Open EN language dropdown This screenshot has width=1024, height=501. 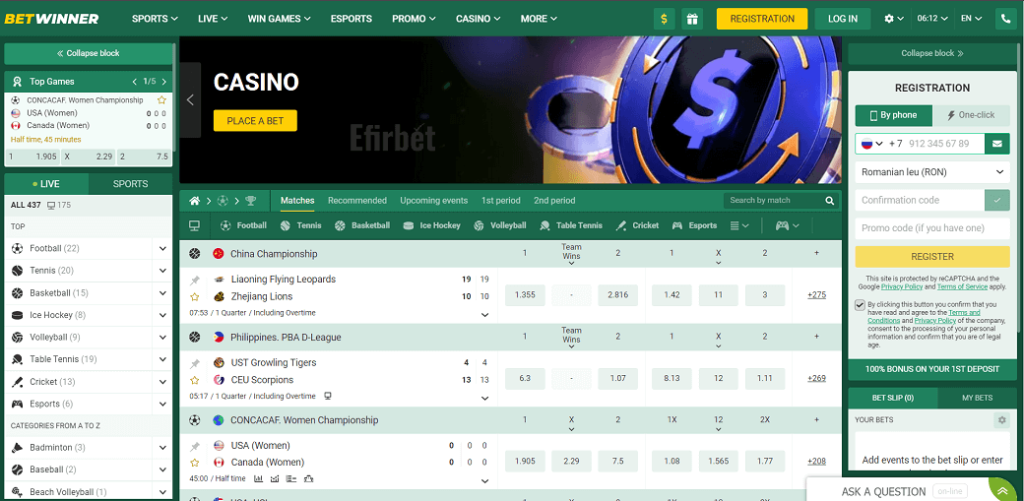tap(971, 19)
